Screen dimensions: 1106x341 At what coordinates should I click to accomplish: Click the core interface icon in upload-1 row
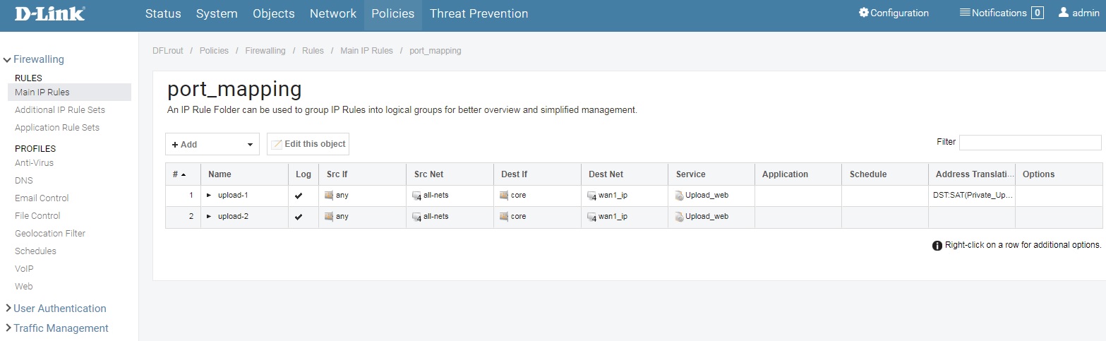pos(504,196)
